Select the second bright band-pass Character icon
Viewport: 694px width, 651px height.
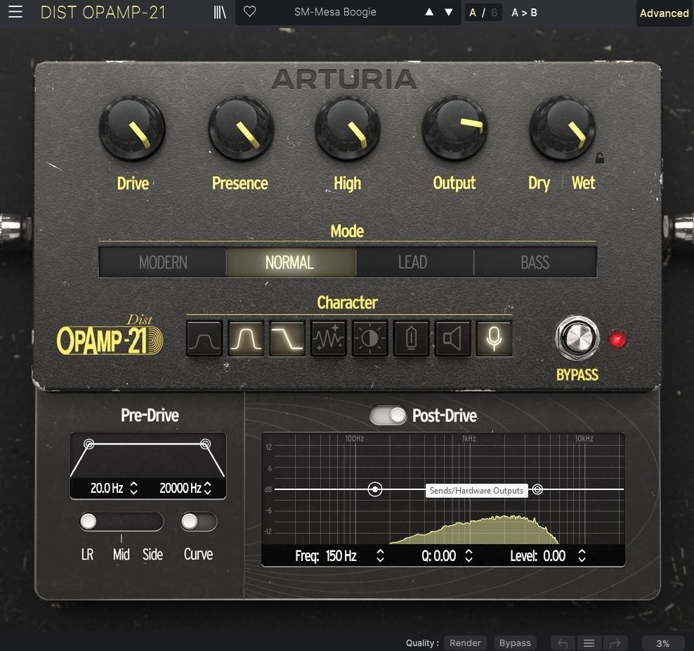point(246,339)
